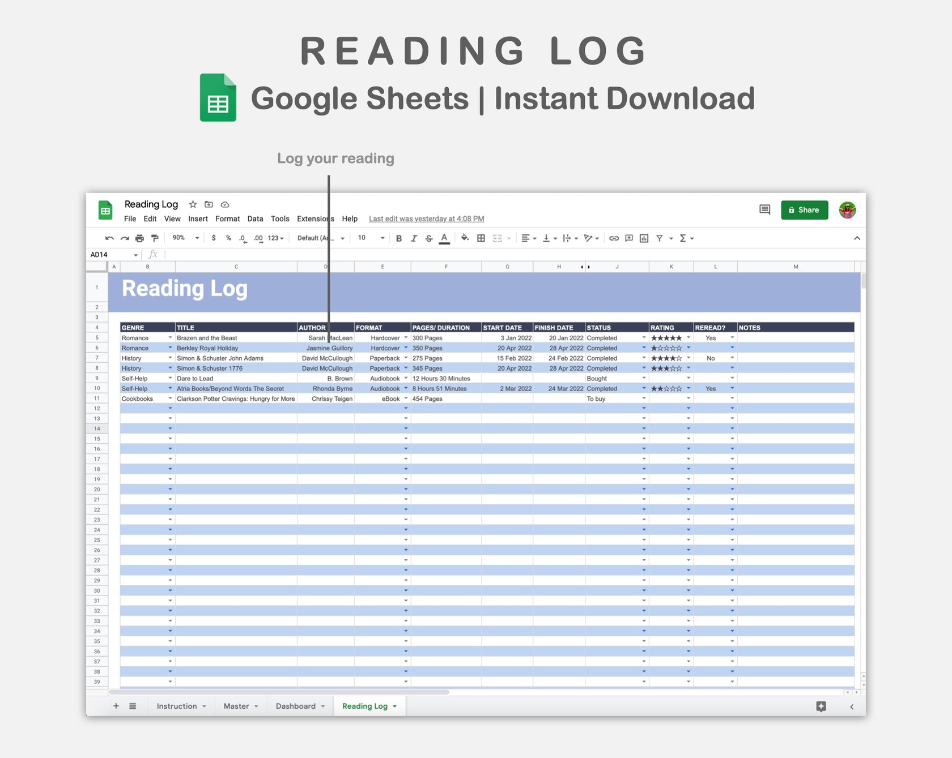Click the Italic formatting icon
The width and height of the screenshot is (952, 758).
(x=414, y=238)
